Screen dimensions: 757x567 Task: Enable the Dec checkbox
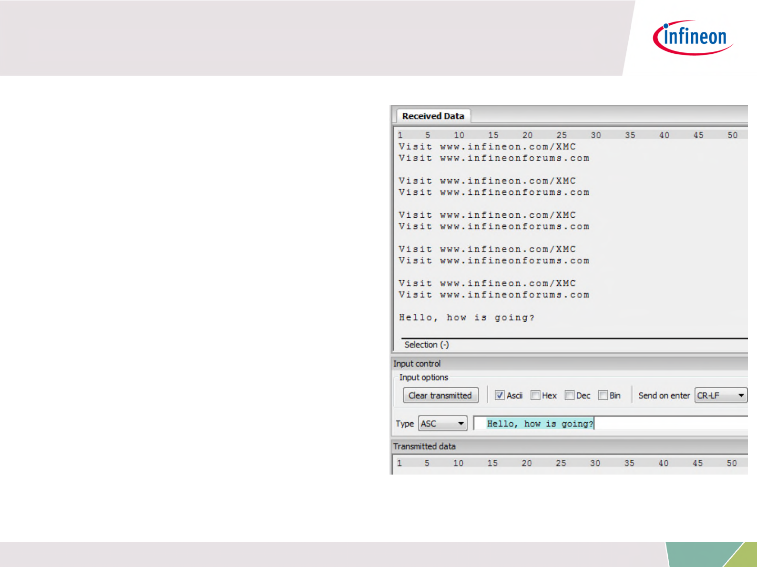pyautogui.click(x=569, y=395)
